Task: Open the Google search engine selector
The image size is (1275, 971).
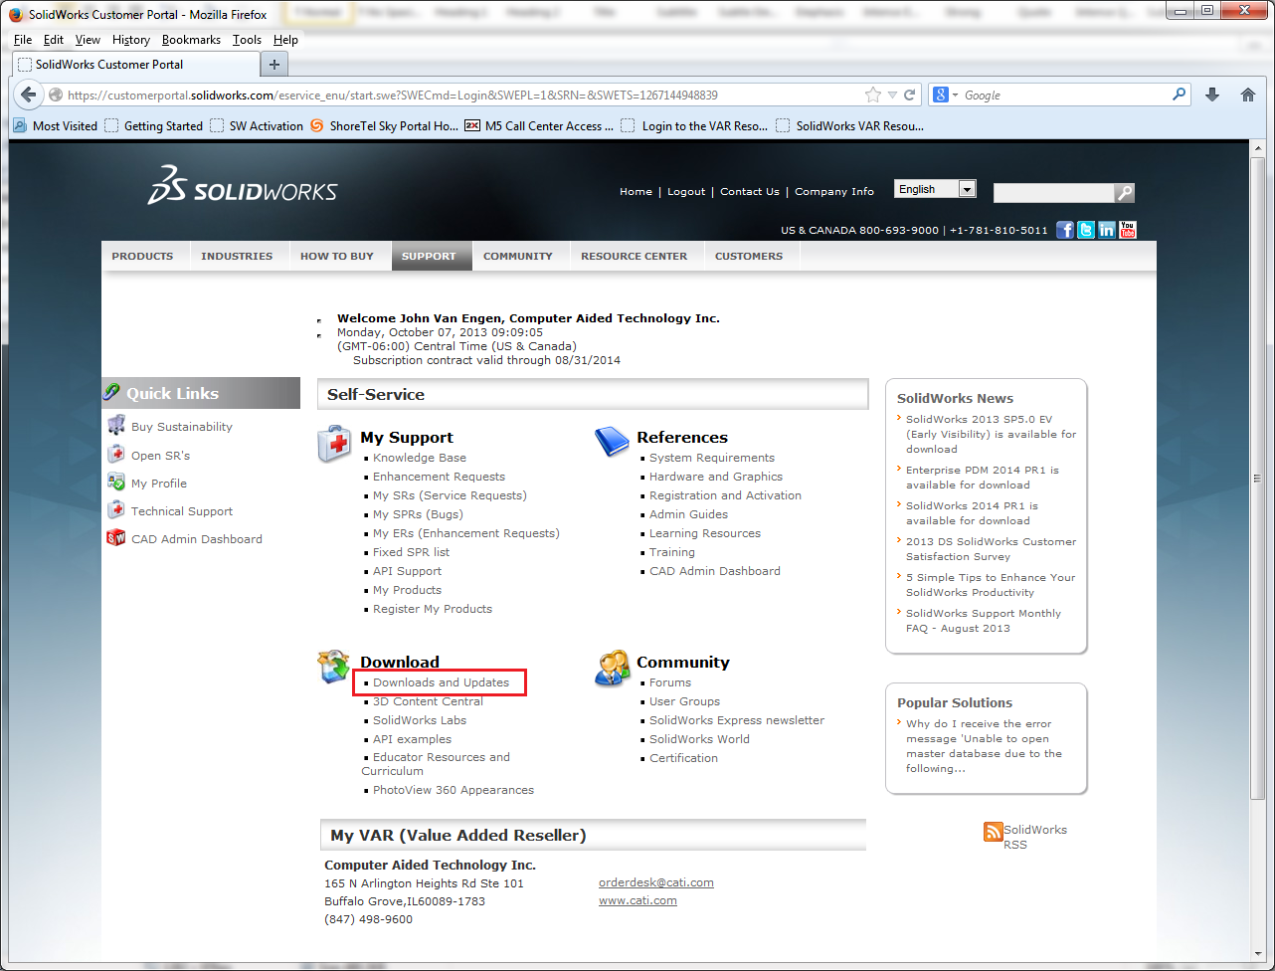Action: click(945, 95)
